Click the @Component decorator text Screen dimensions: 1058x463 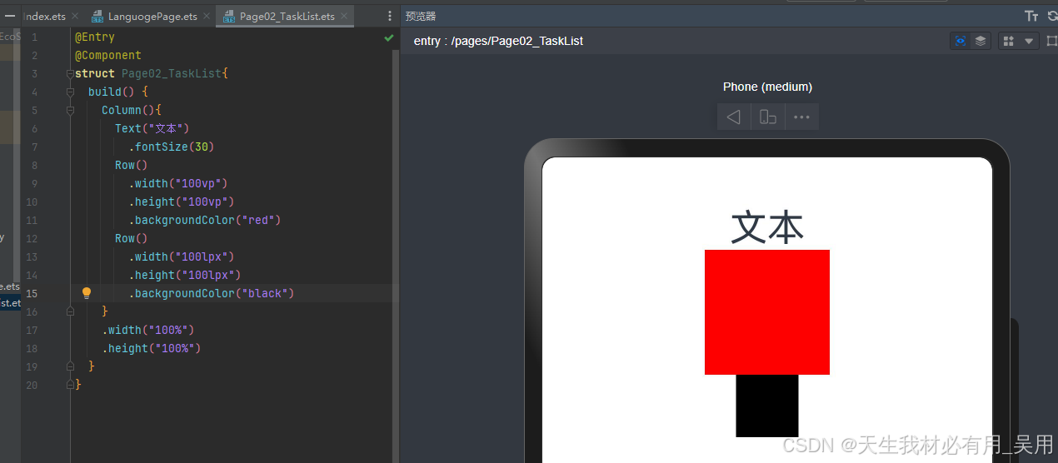pos(108,56)
